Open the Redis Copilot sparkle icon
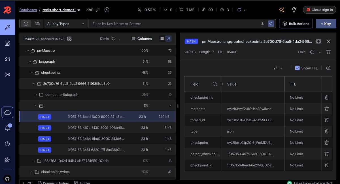Screen dimensions: 340x184 [x=281, y=10]
